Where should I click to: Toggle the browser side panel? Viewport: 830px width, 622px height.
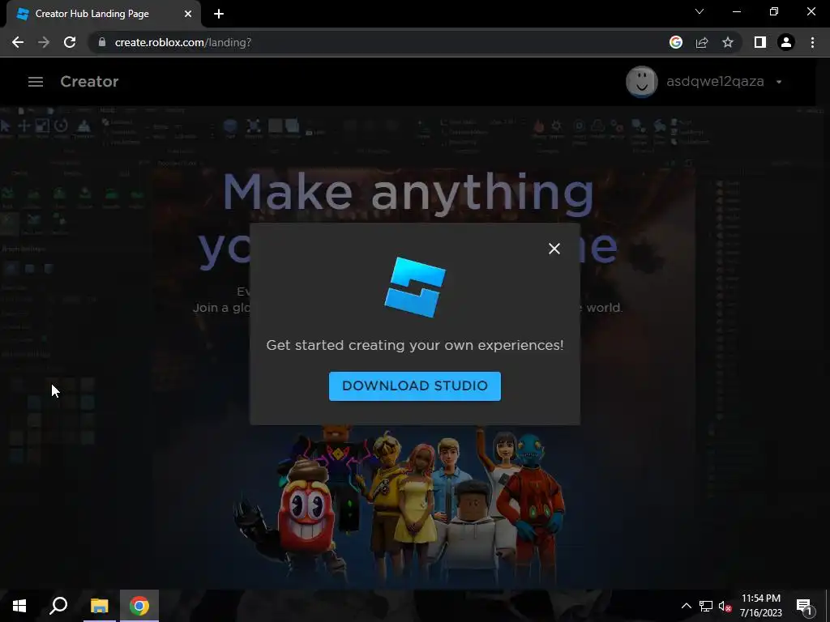pyautogui.click(x=760, y=42)
